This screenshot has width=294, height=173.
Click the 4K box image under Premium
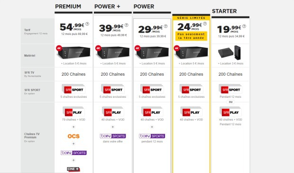coord(73,52)
